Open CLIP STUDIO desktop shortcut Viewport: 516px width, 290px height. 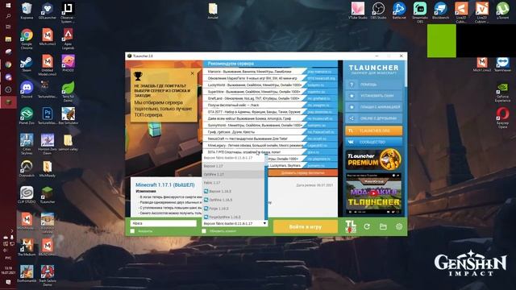coord(27,195)
